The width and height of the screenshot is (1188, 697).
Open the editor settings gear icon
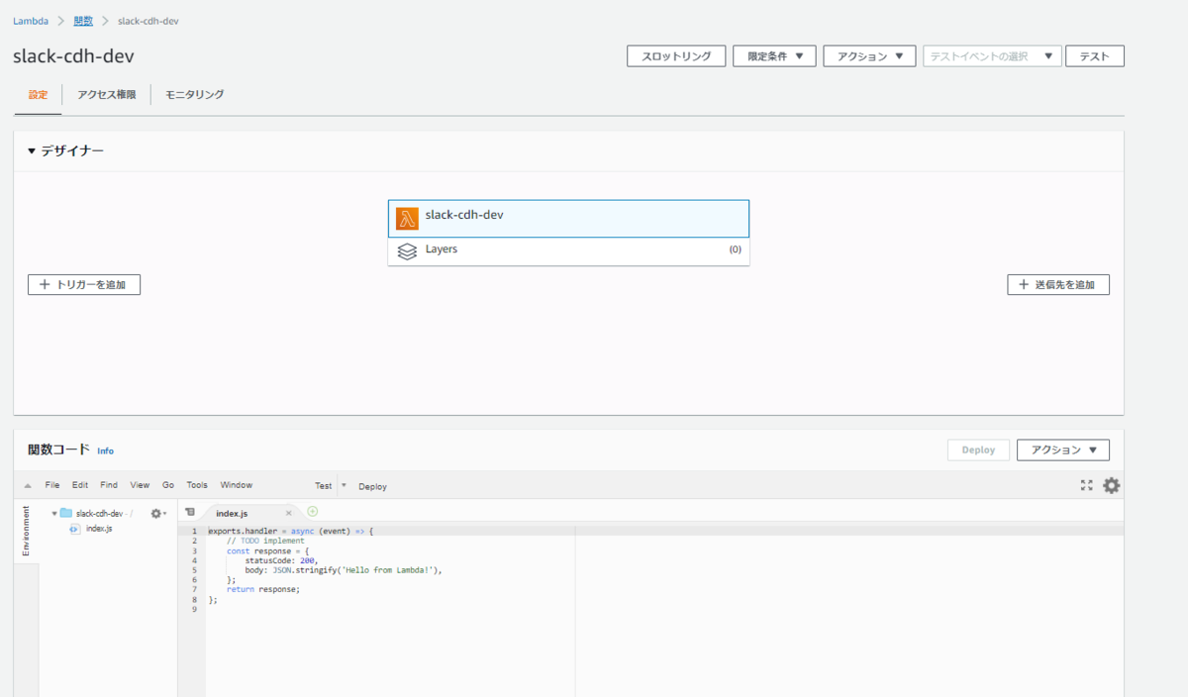1112,485
